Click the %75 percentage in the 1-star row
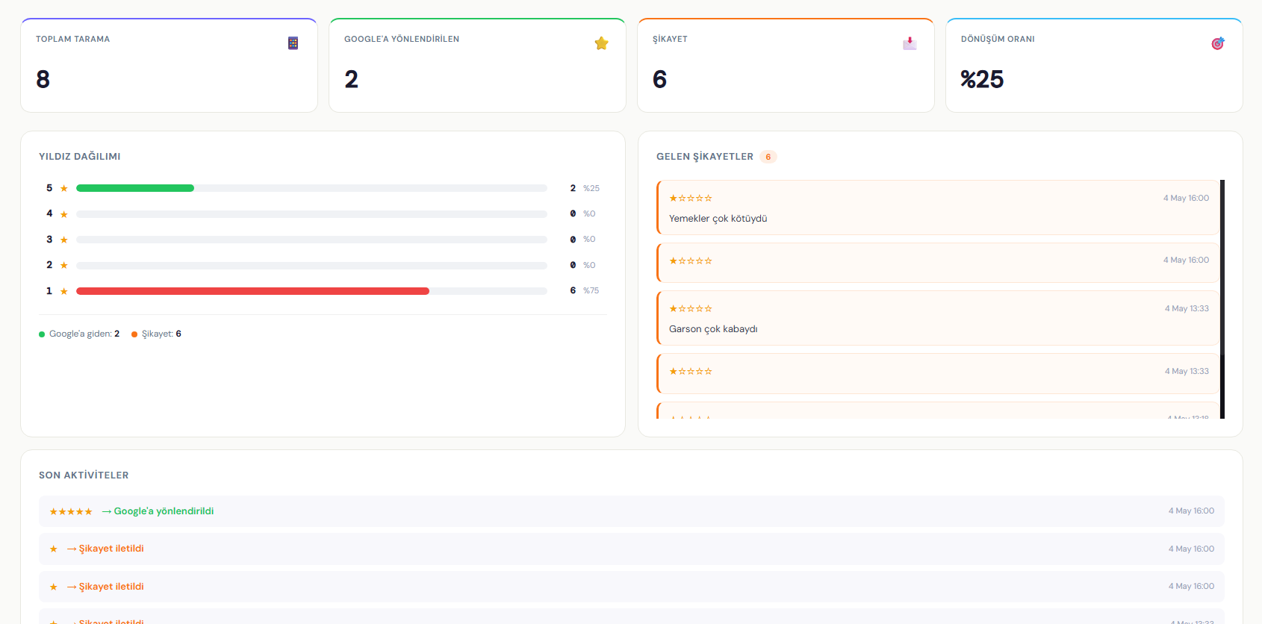The width and height of the screenshot is (1262, 624). [591, 291]
